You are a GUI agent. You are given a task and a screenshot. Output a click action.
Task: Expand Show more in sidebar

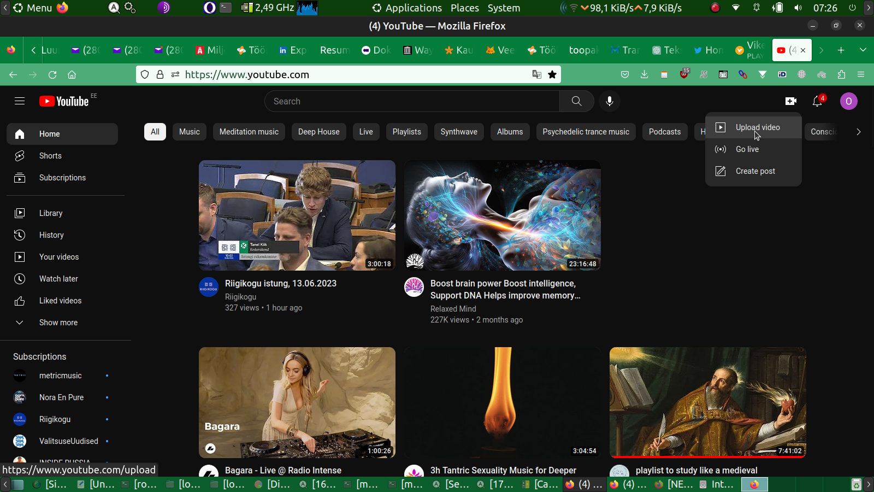pyautogui.click(x=58, y=323)
